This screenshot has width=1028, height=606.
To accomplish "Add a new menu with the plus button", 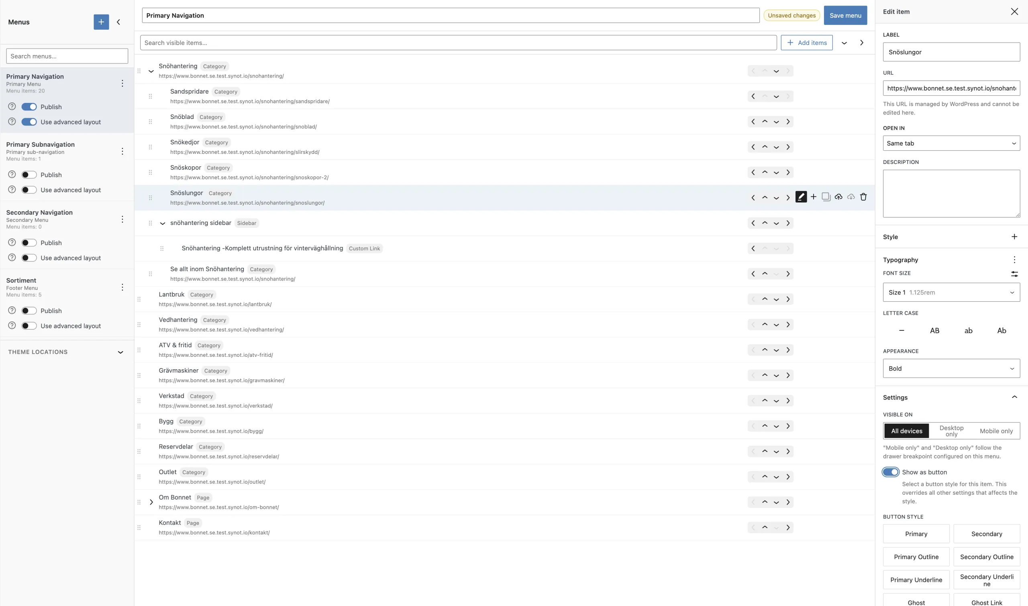I will pyautogui.click(x=101, y=22).
